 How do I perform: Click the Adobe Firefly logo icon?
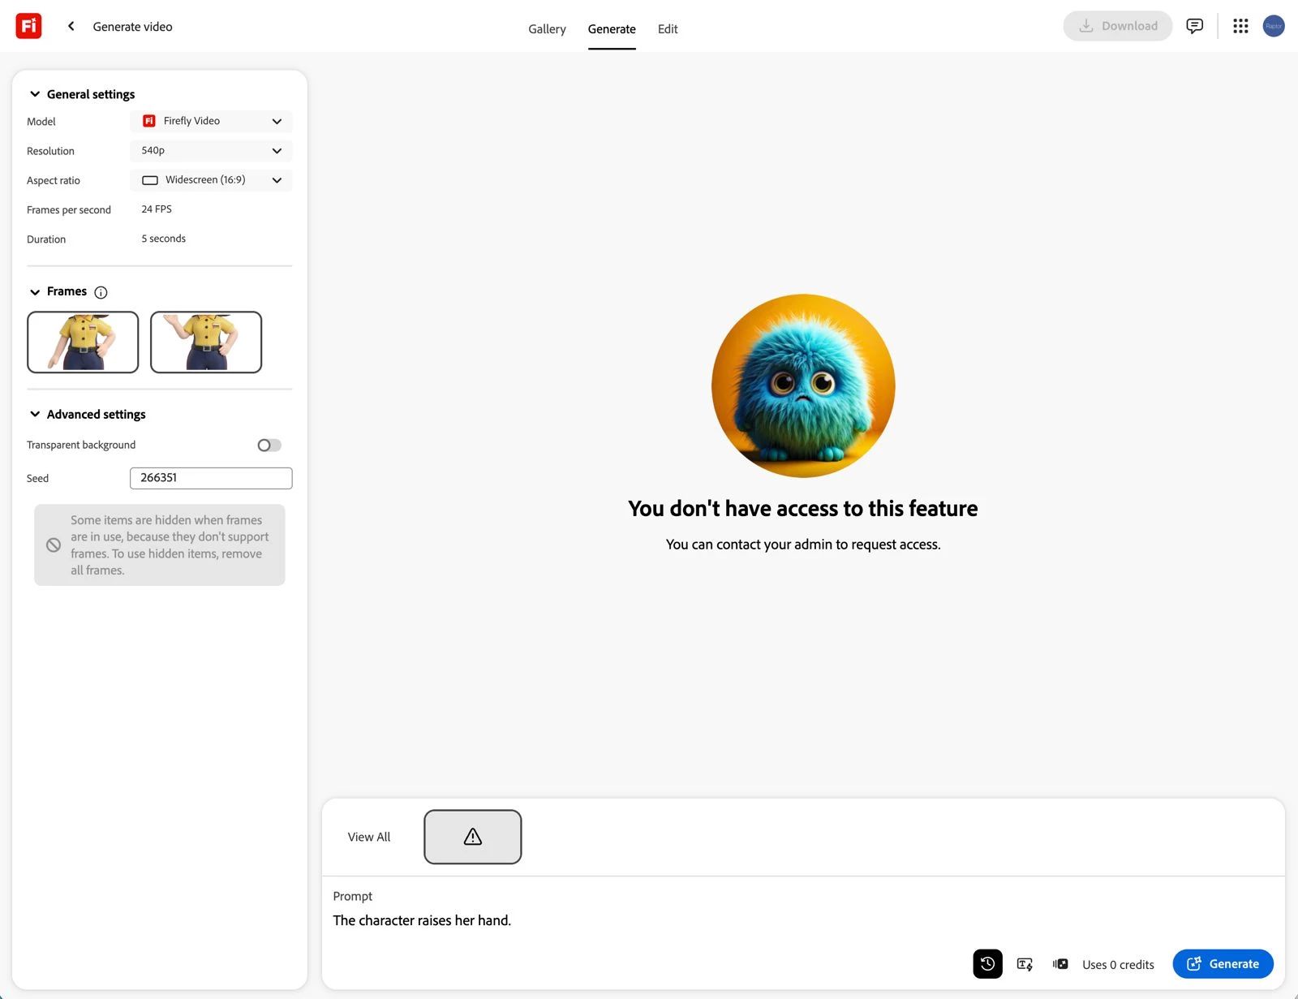click(28, 26)
